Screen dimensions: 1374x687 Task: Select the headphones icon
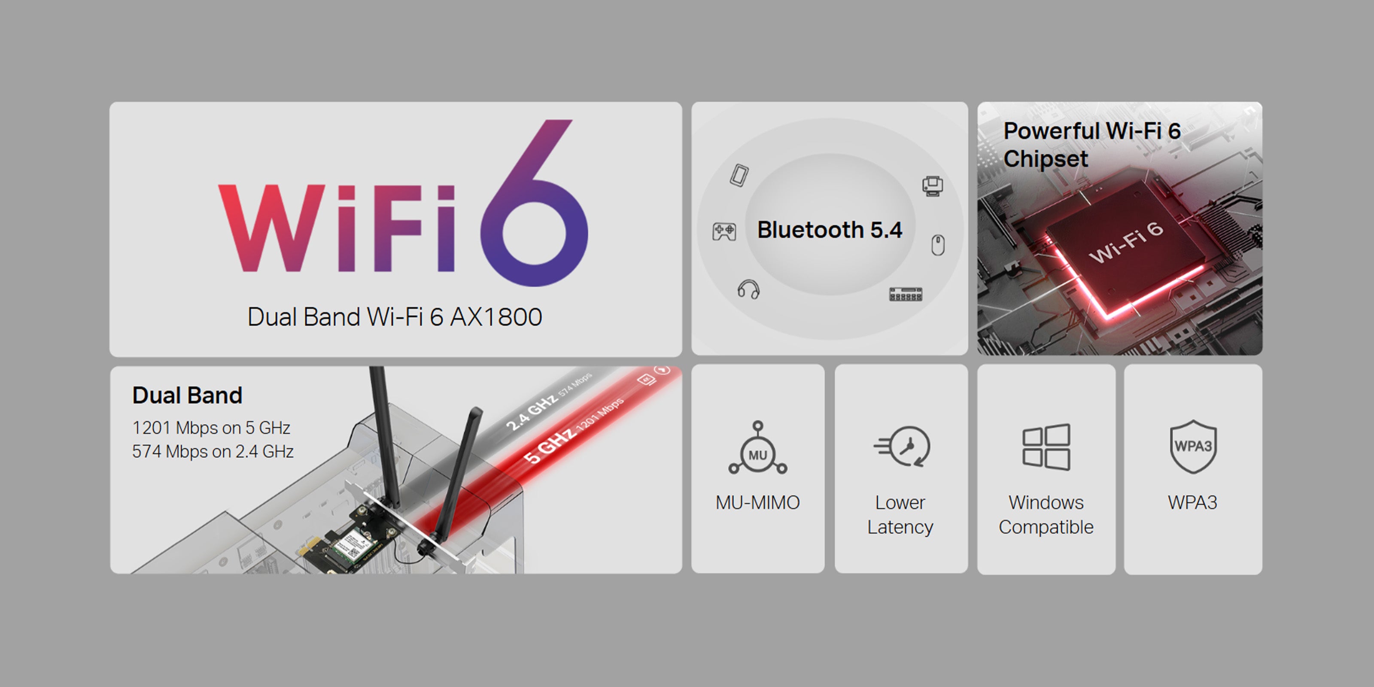(x=748, y=289)
